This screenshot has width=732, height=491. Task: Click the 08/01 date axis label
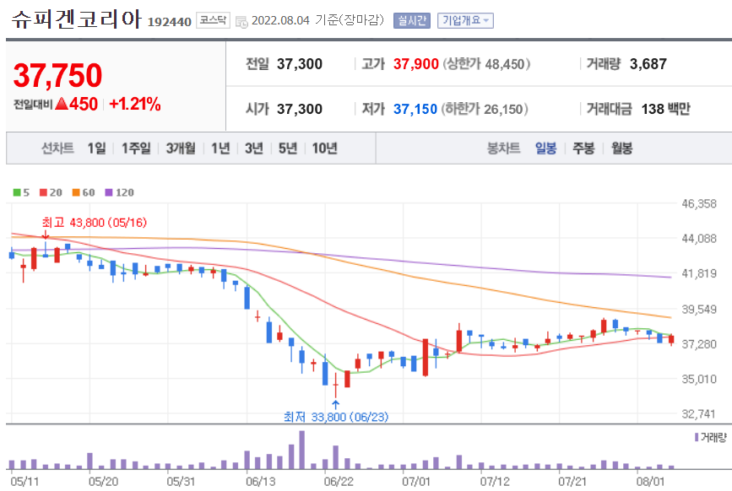click(650, 482)
